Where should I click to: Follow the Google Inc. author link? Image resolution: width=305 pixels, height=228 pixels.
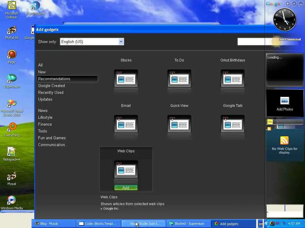(111, 209)
